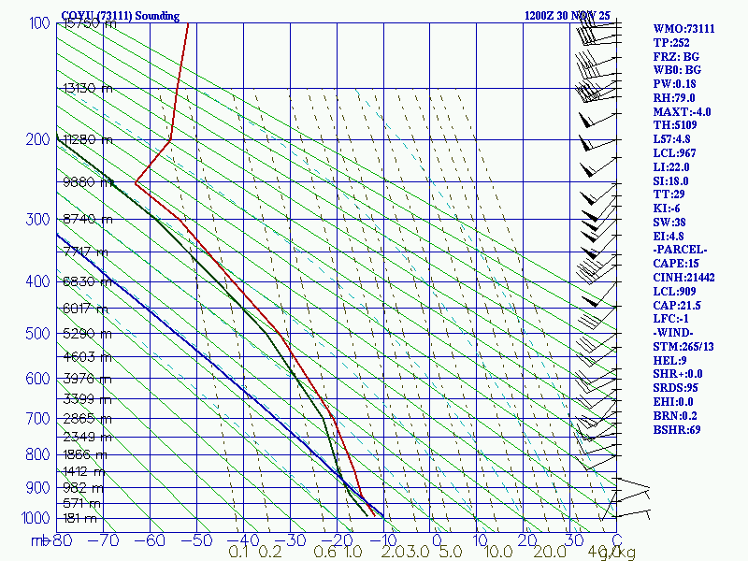
Task: Click the '400' pressure level label
Action: point(37,281)
